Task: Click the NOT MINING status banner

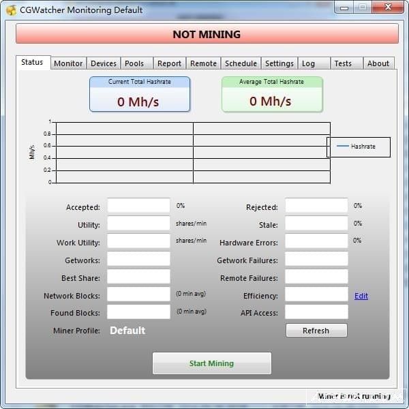Action: pyautogui.click(x=207, y=33)
